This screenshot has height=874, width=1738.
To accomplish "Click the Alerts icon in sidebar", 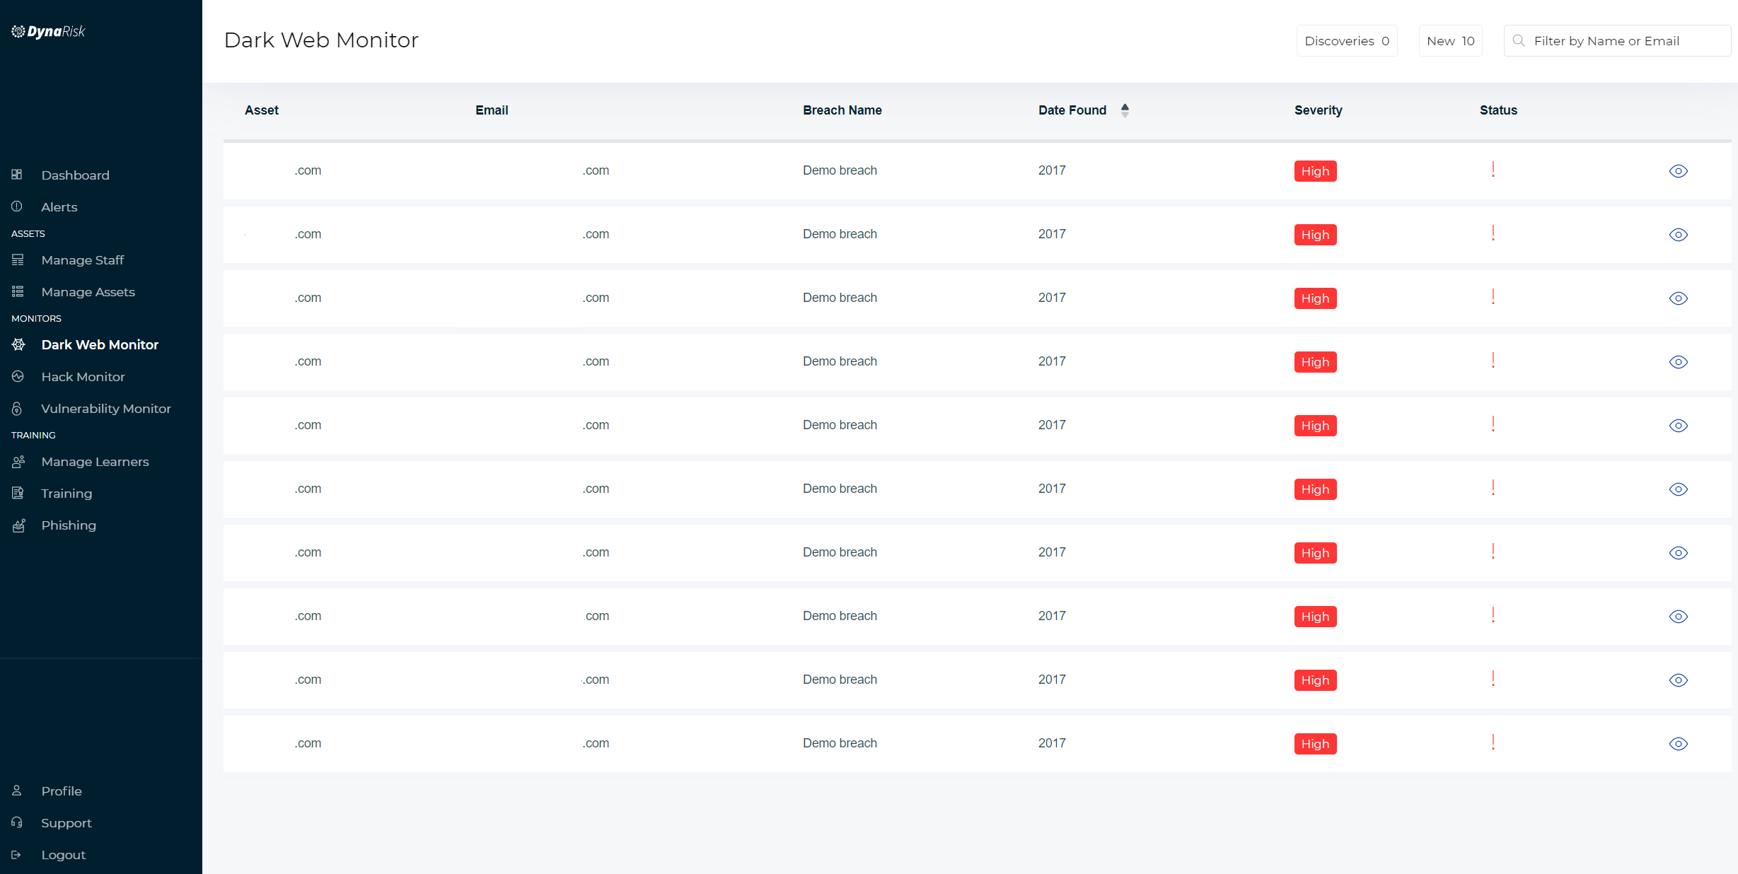I will coord(17,206).
